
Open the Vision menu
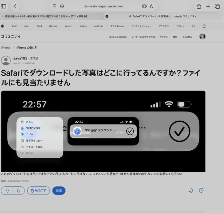tap(83, 26)
